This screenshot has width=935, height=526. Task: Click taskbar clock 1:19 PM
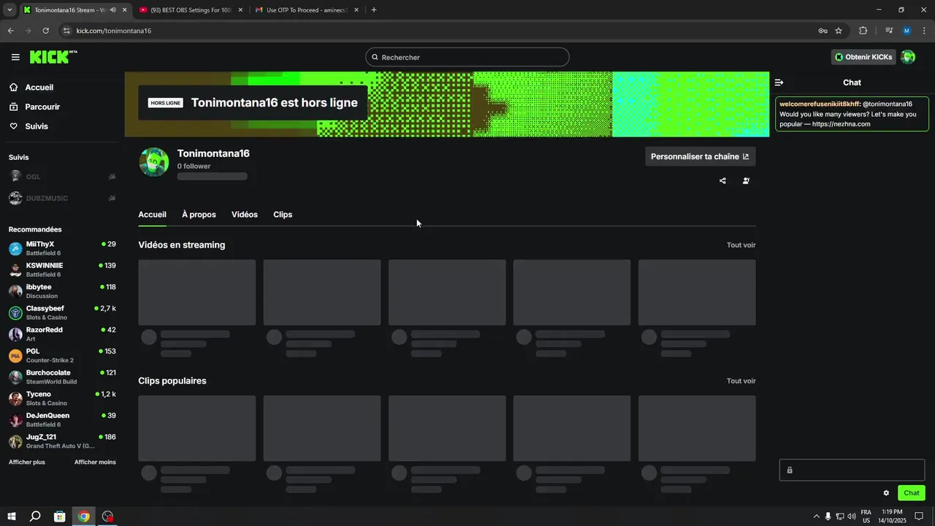893,517
